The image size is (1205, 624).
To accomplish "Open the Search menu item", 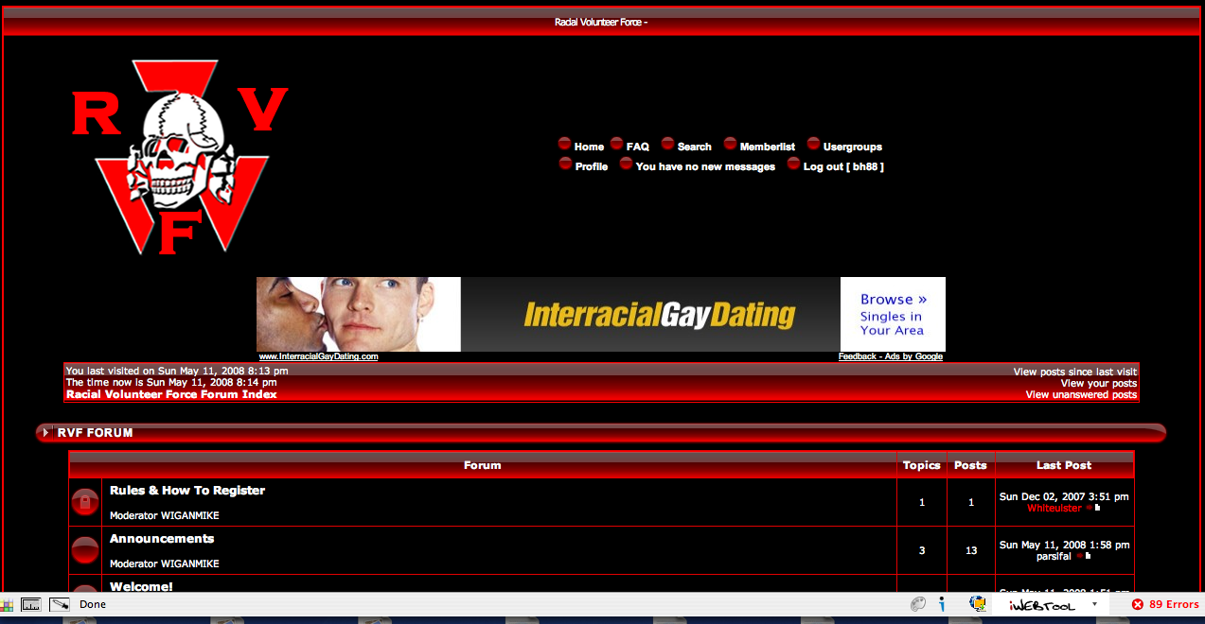I will pos(694,147).
